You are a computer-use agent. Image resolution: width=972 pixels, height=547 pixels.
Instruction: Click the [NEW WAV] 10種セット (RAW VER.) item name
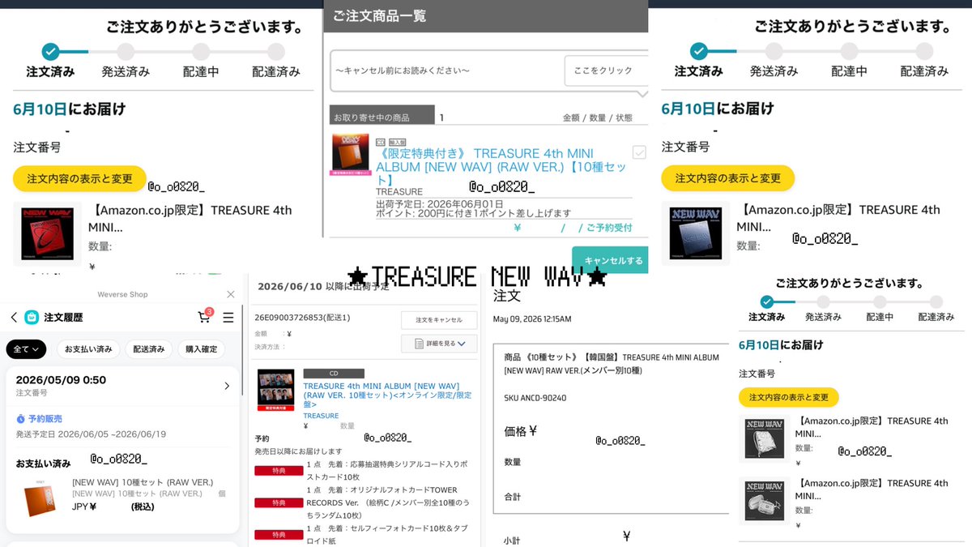pyautogui.click(x=143, y=482)
